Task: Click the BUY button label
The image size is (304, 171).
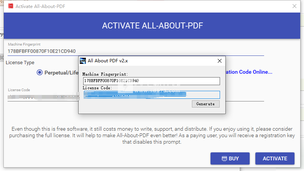Action: pyautogui.click(x=234, y=158)
